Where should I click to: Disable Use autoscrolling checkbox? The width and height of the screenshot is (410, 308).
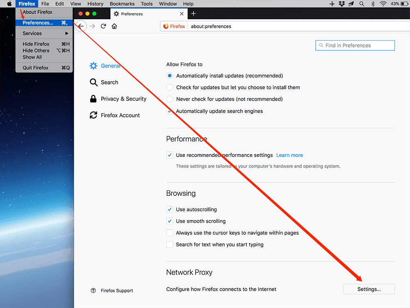[x=170, y=210]
